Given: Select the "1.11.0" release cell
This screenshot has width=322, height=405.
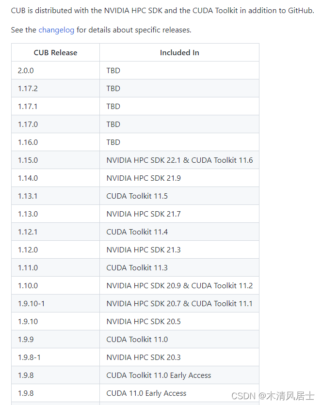Looking at the screenshot, I should 55,267.
